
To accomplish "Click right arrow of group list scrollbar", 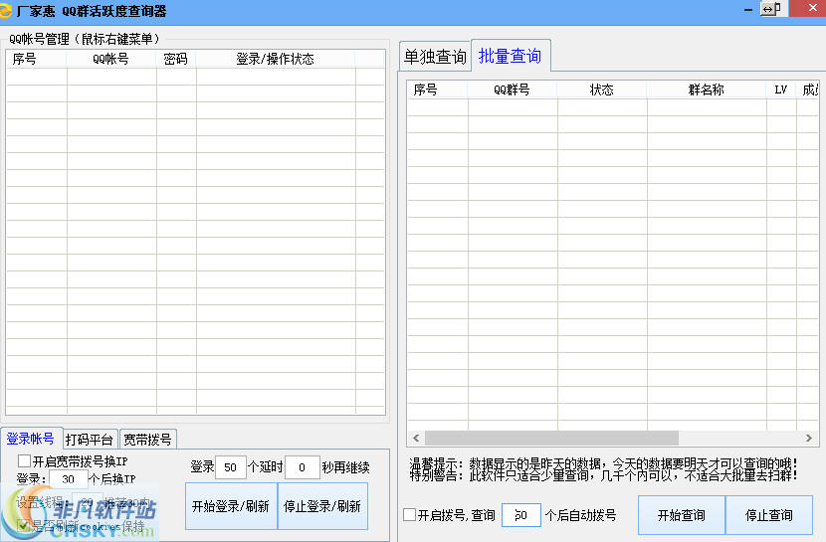I will coord(809,438).
